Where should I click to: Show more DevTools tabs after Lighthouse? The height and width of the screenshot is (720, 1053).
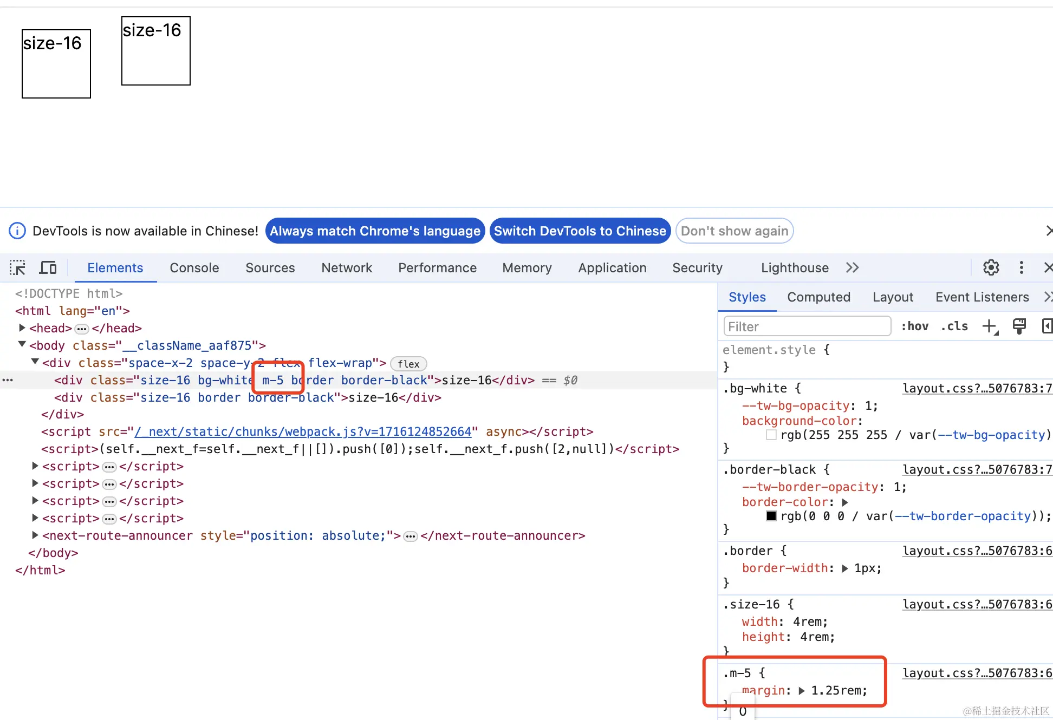pyautogui.click(x=853, y=268)
